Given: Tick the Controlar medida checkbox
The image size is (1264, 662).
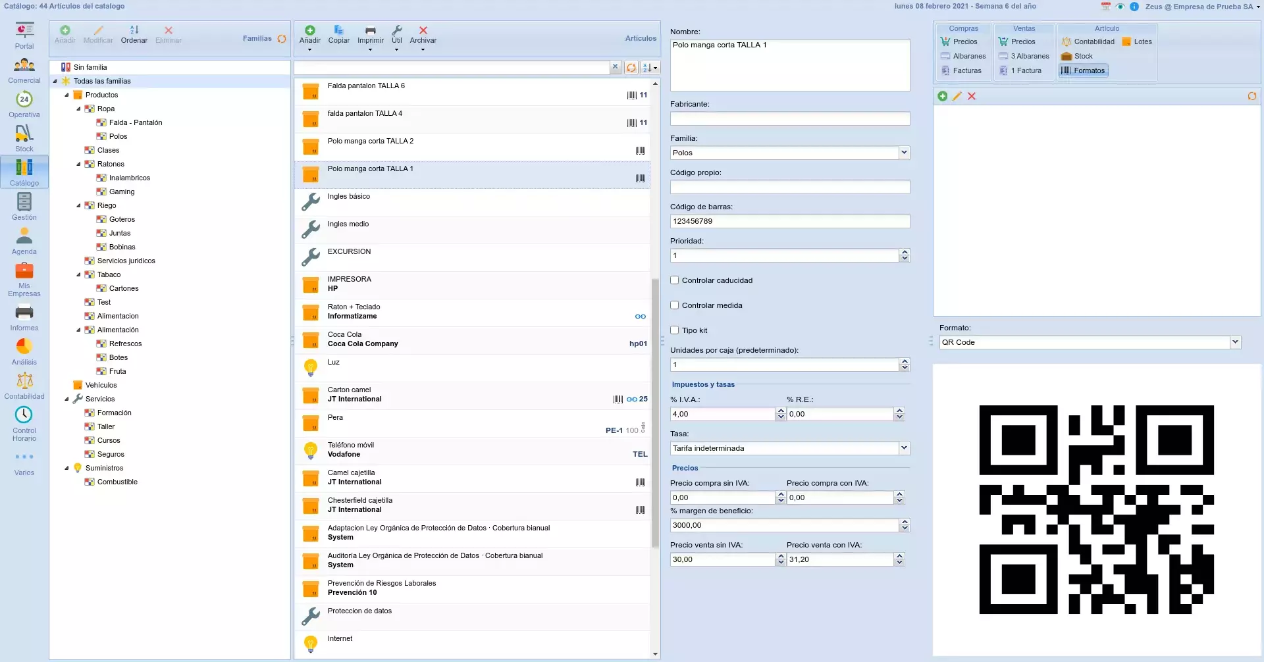Looking at the screenshot, I should [x=675, y=305].
